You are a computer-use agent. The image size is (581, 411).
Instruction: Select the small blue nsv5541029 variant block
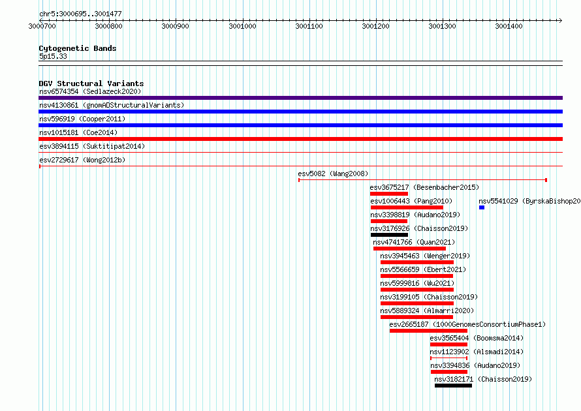coord(482,207)
